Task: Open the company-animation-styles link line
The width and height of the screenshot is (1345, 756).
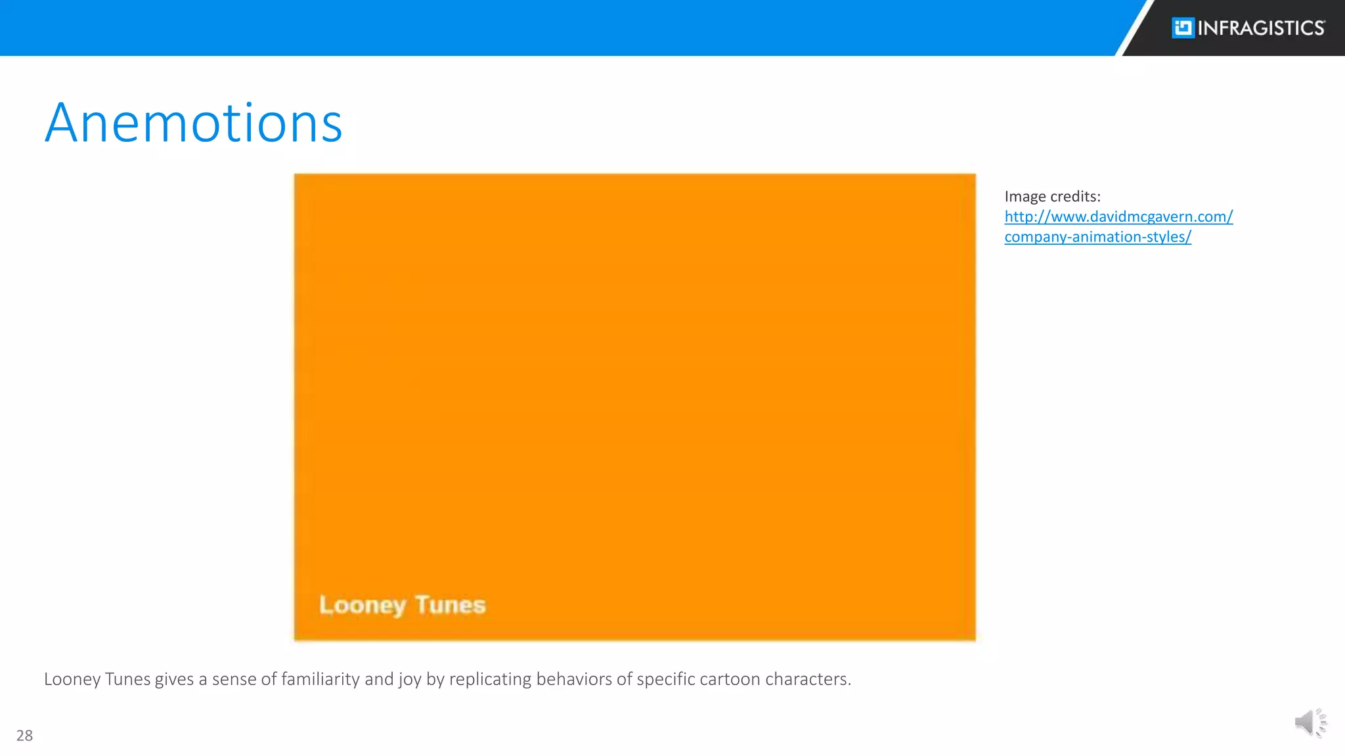Action: click(x=1097, y=237)
